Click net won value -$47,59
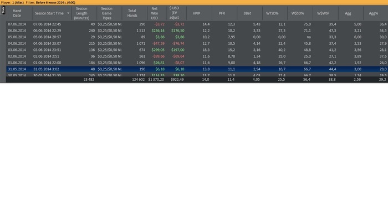This screenshot has height=201, width=388. pyautogui.click(x=159, y=44)
